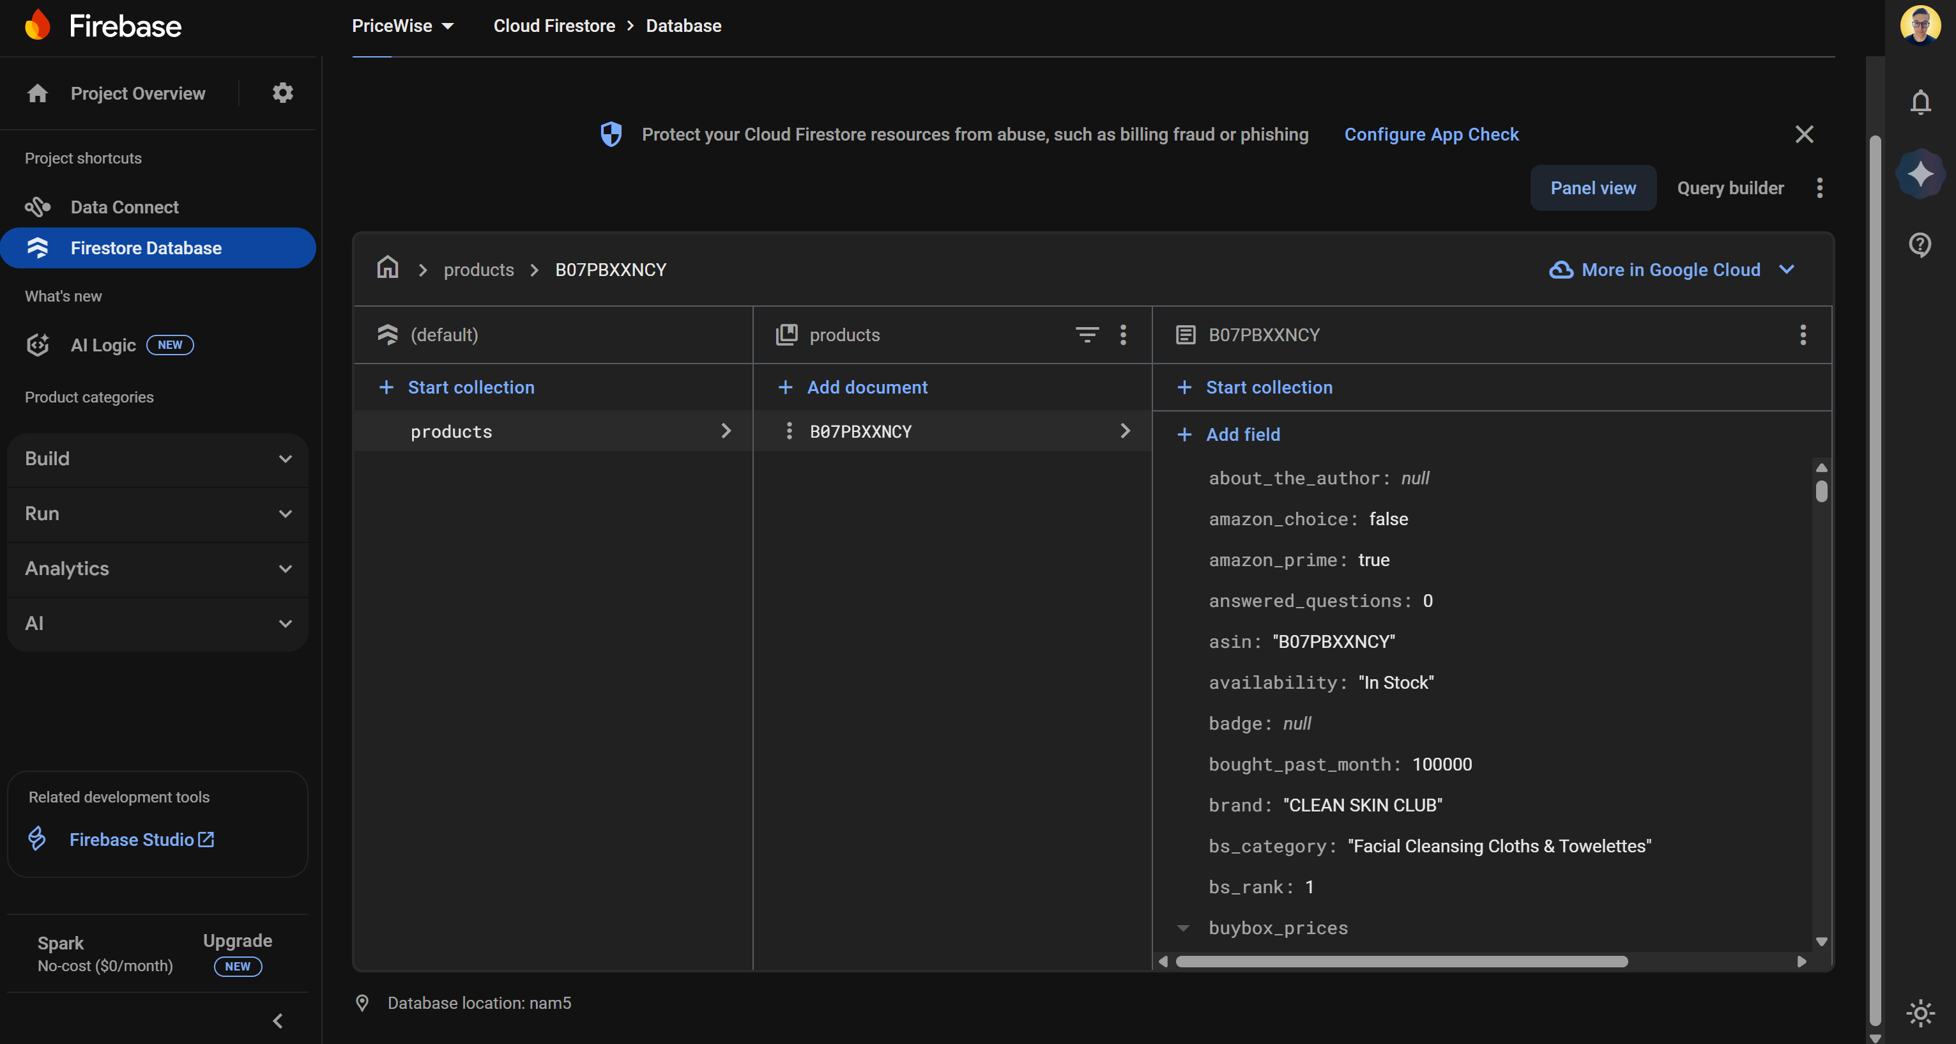Image resolution: width=1956 pixels, height=1044 pixels.
Task: Open AI Logic from the sidebar
Action: [103, 345]
